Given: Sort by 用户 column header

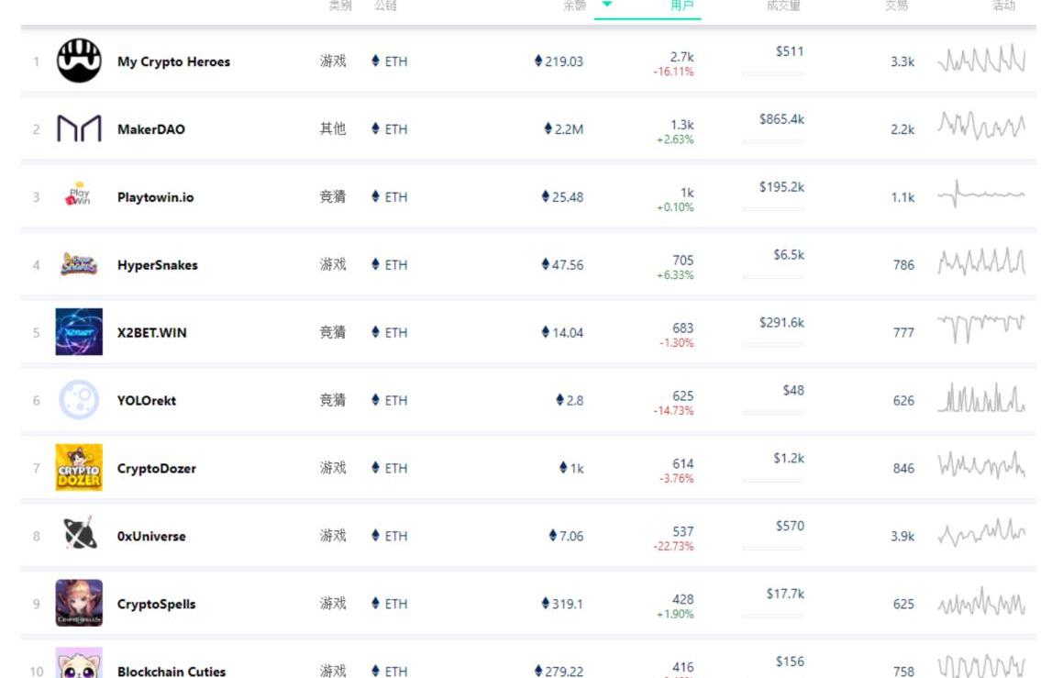Looking at the screenshot, I should pos(681,6).
